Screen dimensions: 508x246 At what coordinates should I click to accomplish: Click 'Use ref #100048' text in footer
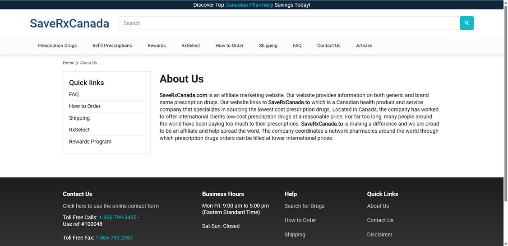pyautogui.click(x=83, y=224)
